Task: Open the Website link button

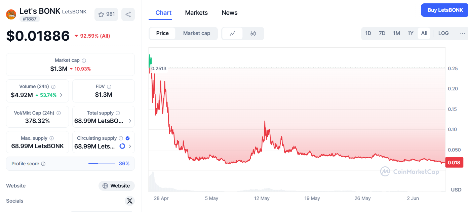Action: click(x=117, y=186)
